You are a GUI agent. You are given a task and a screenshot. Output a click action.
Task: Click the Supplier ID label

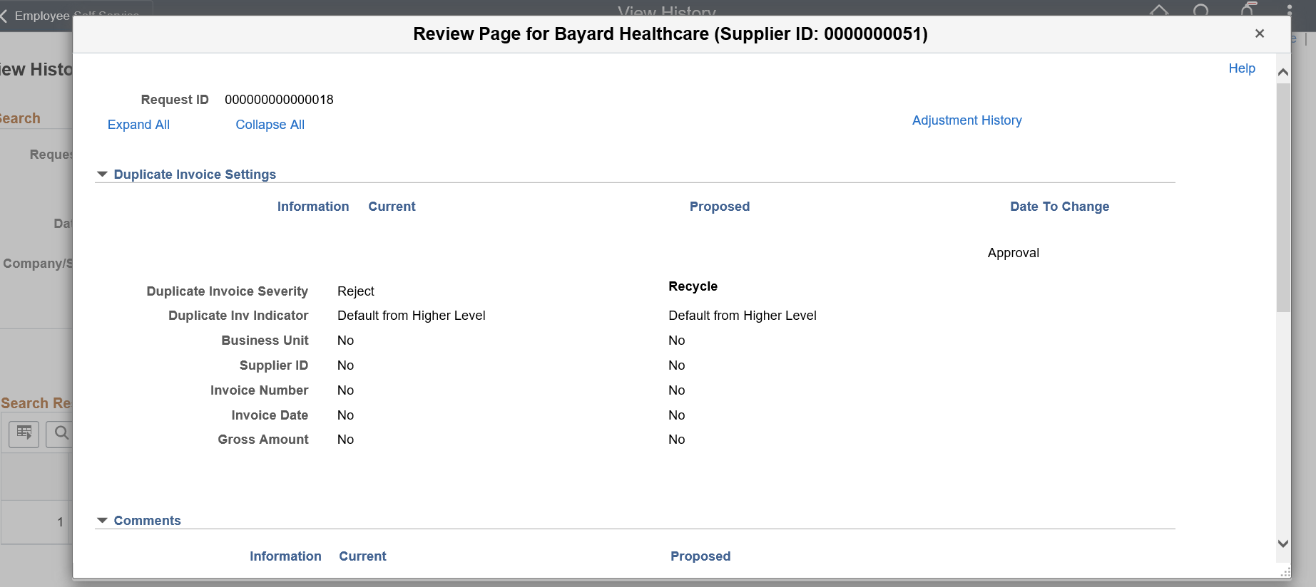[273, 365]
